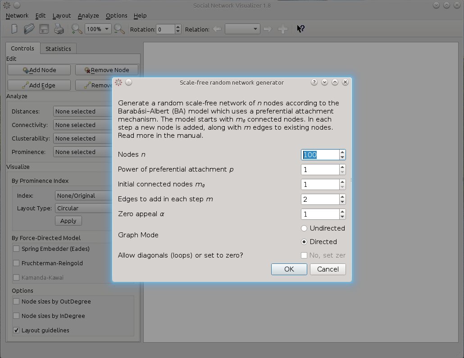Click the Edges to add field
Viewport: 464px width, 358px height.
320,199
